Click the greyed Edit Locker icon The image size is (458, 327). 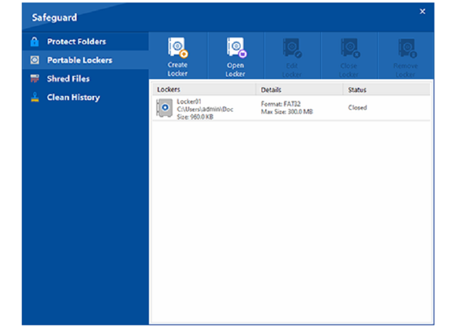click(292, 48)
